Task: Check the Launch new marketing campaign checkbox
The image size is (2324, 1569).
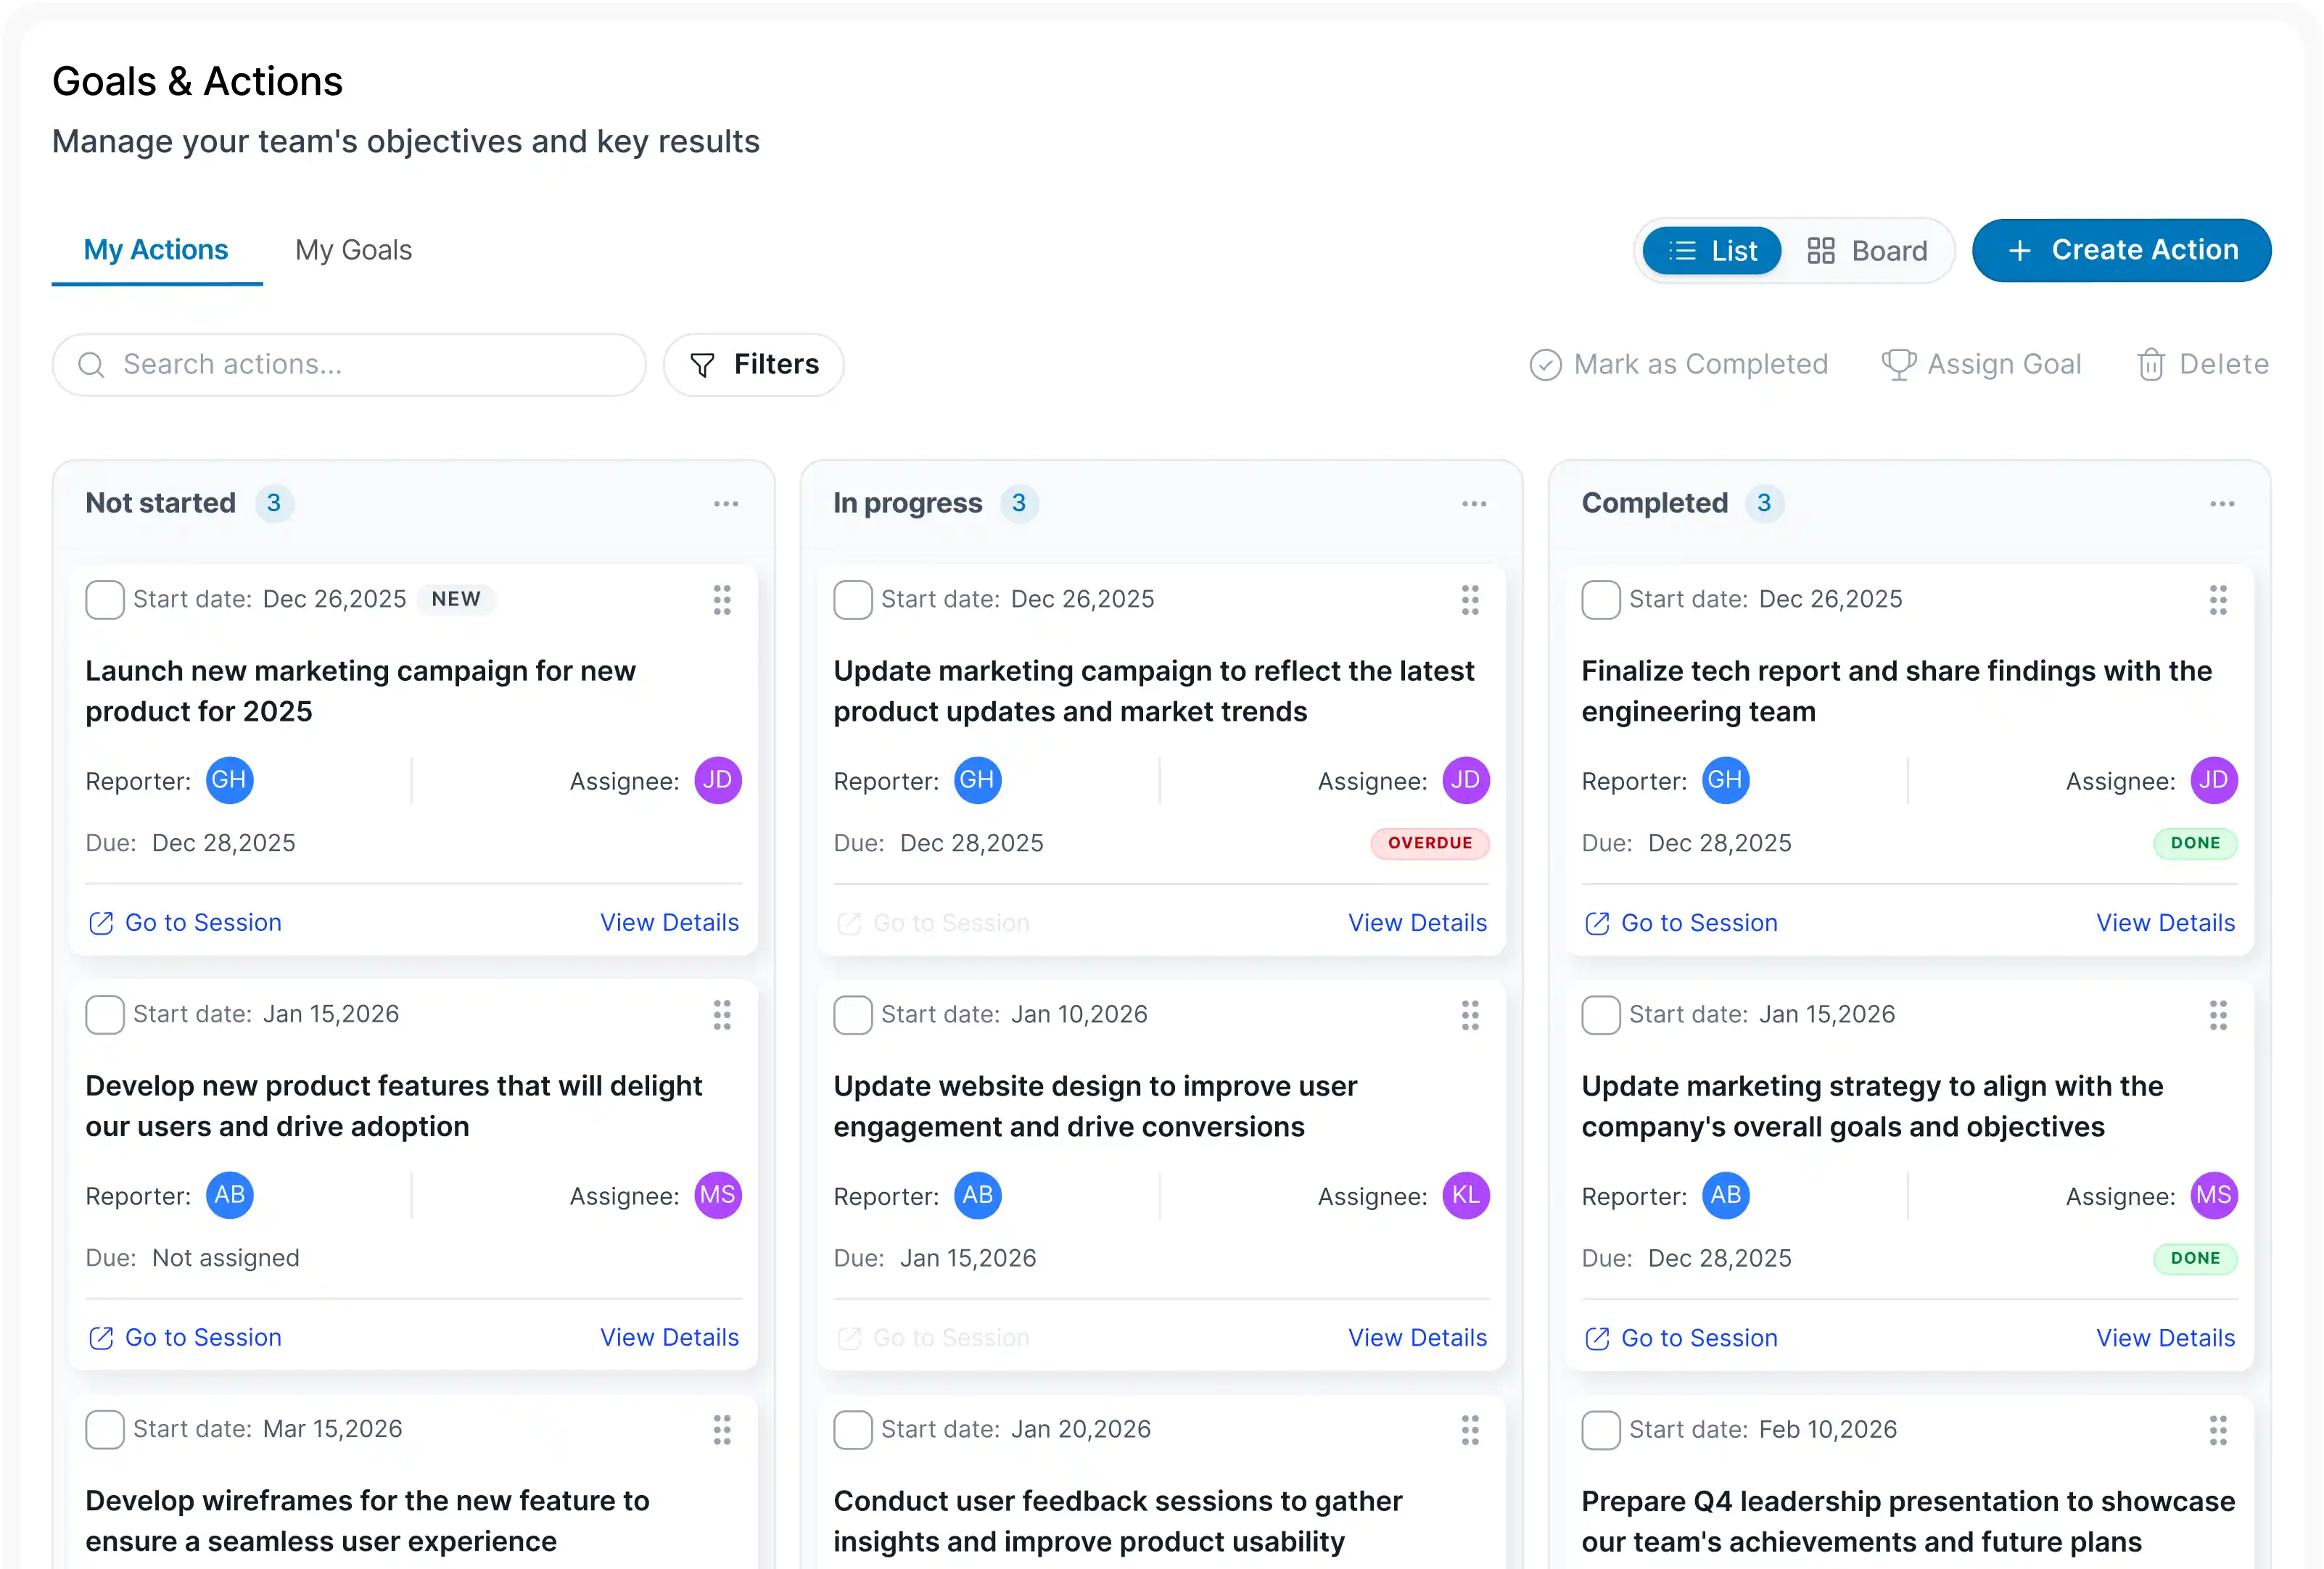Action: tap(105, 600)
